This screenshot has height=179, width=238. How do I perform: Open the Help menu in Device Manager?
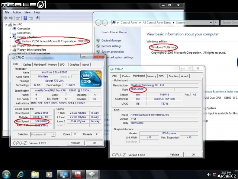tap(37, 12)
